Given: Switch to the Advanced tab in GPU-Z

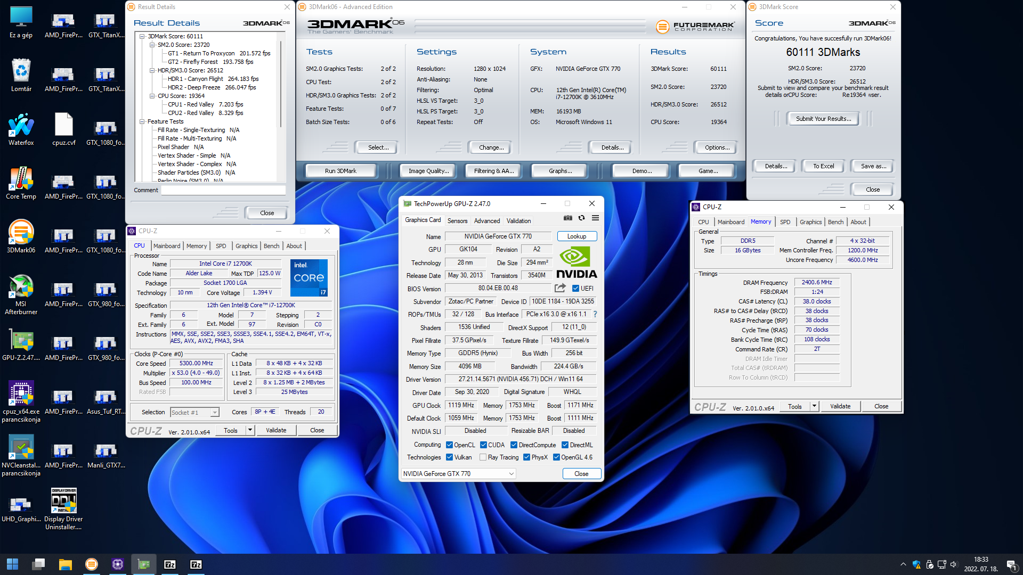Looking at the screenshot, I should click(x=487, y=220).
